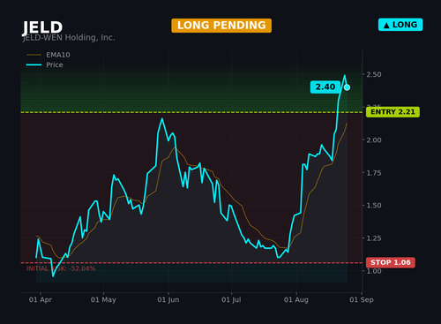Click the 2.50 y-axis value
Screen dimensions: 441x324
pyautogui.click(x=374, y=75)
